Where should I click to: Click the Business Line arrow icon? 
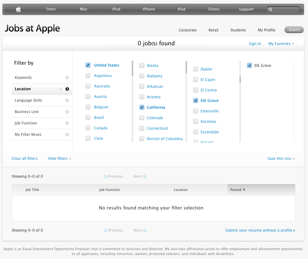click(67, 112)
